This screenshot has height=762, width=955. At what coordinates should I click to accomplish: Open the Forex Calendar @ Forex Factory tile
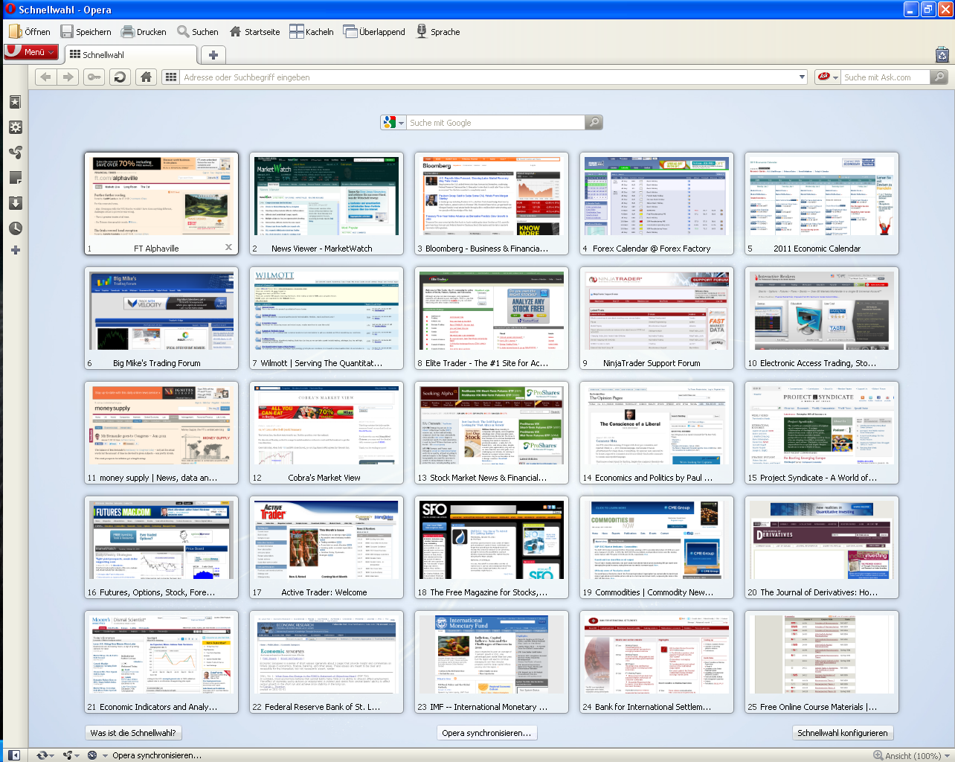tap(657, 204)
